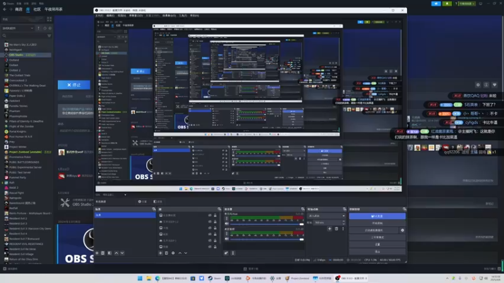Screen dimensions: 504x283
Task: Show hidden tray icons chevron on taskbar
Action: (447, 278)
